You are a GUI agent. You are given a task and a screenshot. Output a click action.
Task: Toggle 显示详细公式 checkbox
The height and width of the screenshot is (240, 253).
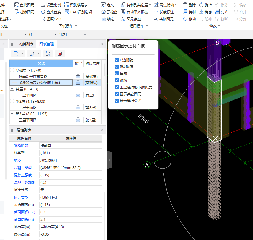(117, 101)
